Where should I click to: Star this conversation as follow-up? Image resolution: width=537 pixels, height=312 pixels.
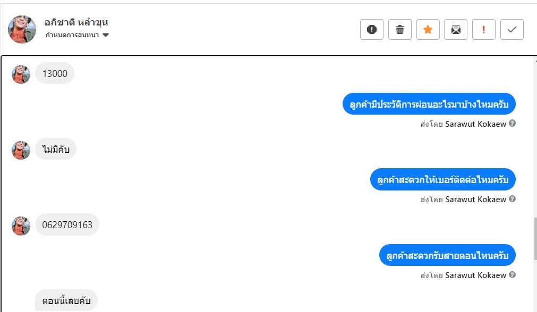[x=428, y=30]
